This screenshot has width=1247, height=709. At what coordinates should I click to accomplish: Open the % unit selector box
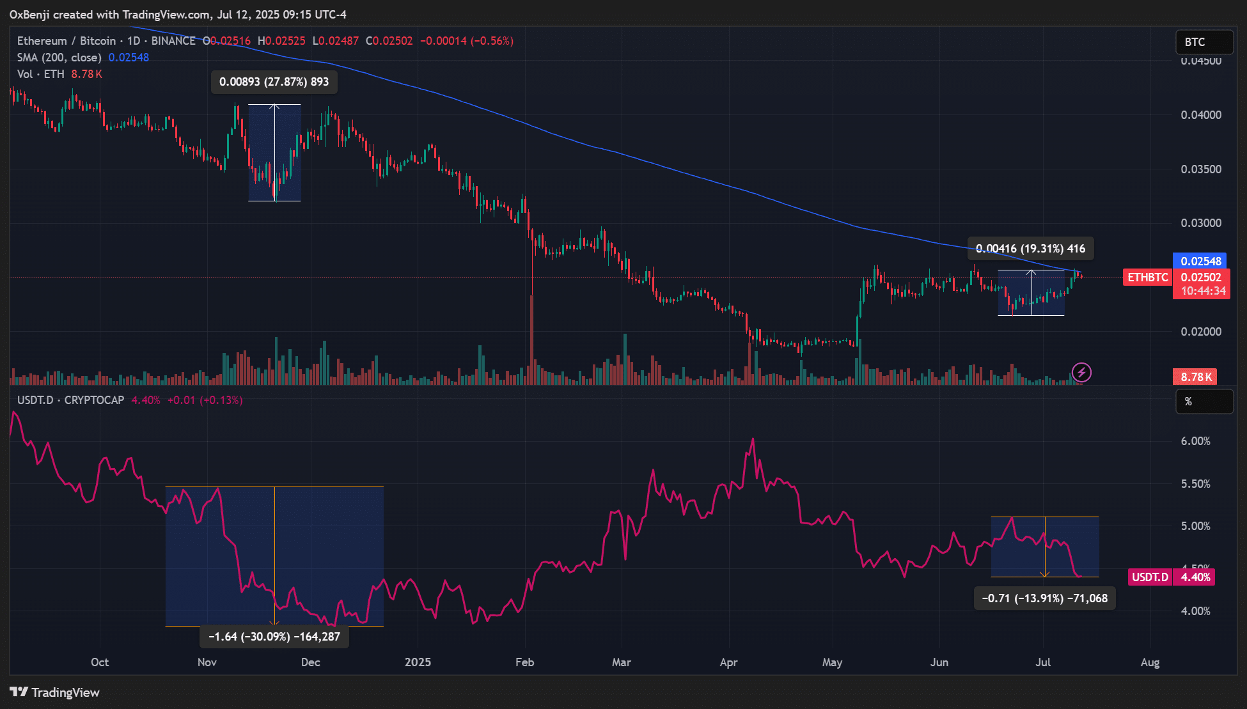coord(1204,401)
